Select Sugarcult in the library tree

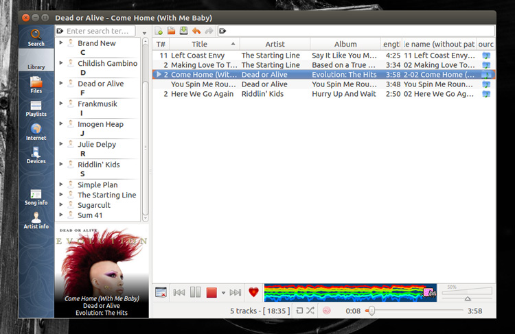click(x=94, y=205)
